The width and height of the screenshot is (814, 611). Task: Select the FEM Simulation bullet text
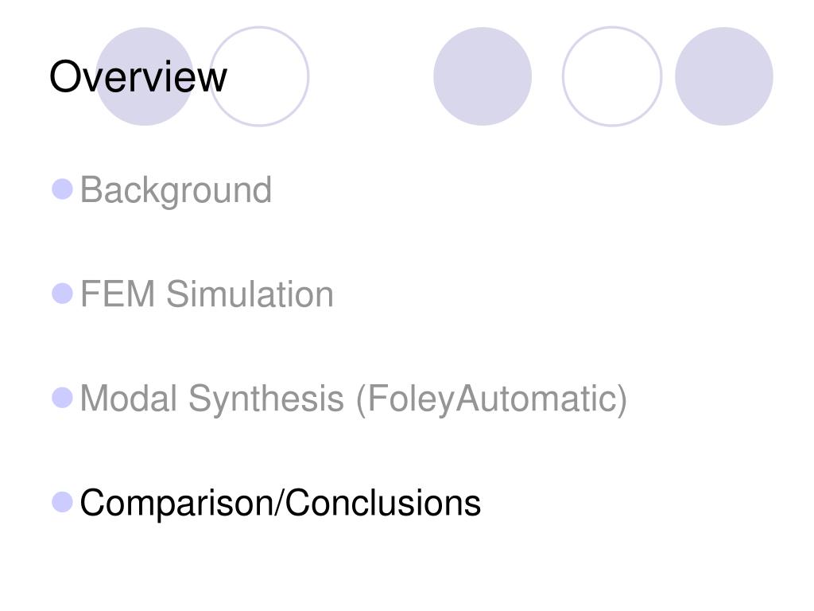207,294
